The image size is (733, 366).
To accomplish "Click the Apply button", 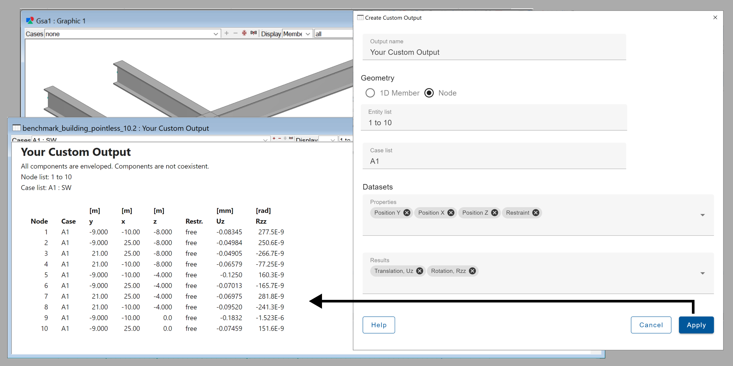I will pos(696,325).
